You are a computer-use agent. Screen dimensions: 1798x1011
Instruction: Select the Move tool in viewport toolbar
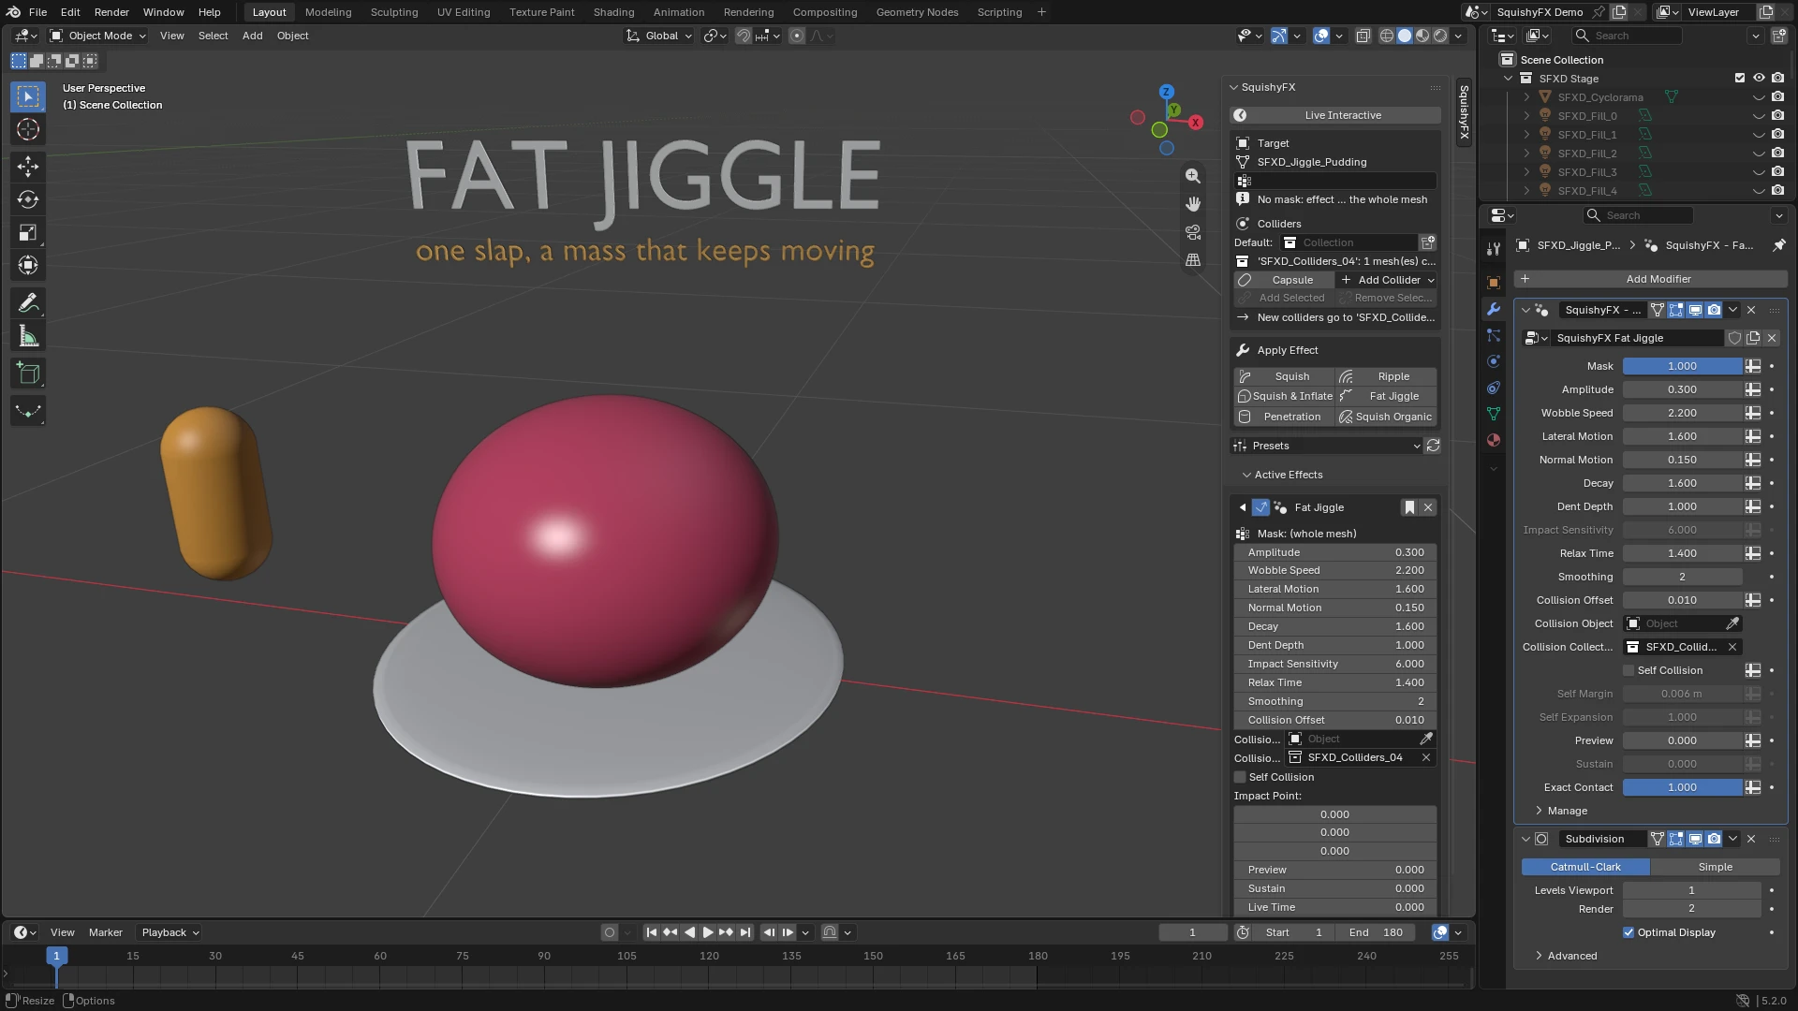point(28,167)
